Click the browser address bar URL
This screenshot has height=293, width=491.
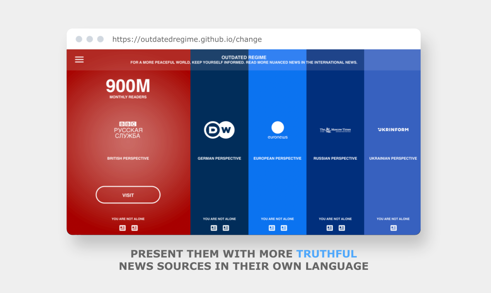tap(187, 39)
